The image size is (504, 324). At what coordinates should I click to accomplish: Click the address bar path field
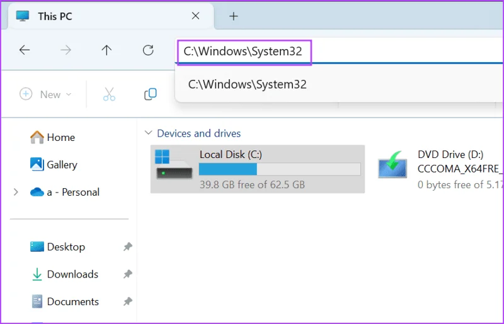pos(340,52)
